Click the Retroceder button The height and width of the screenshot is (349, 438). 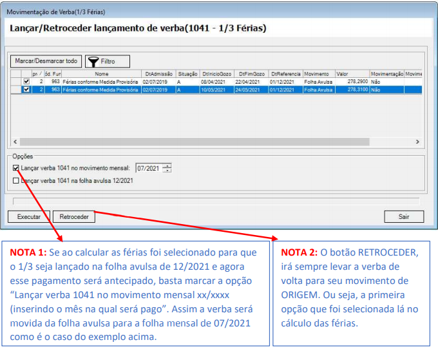click(74, 216)
